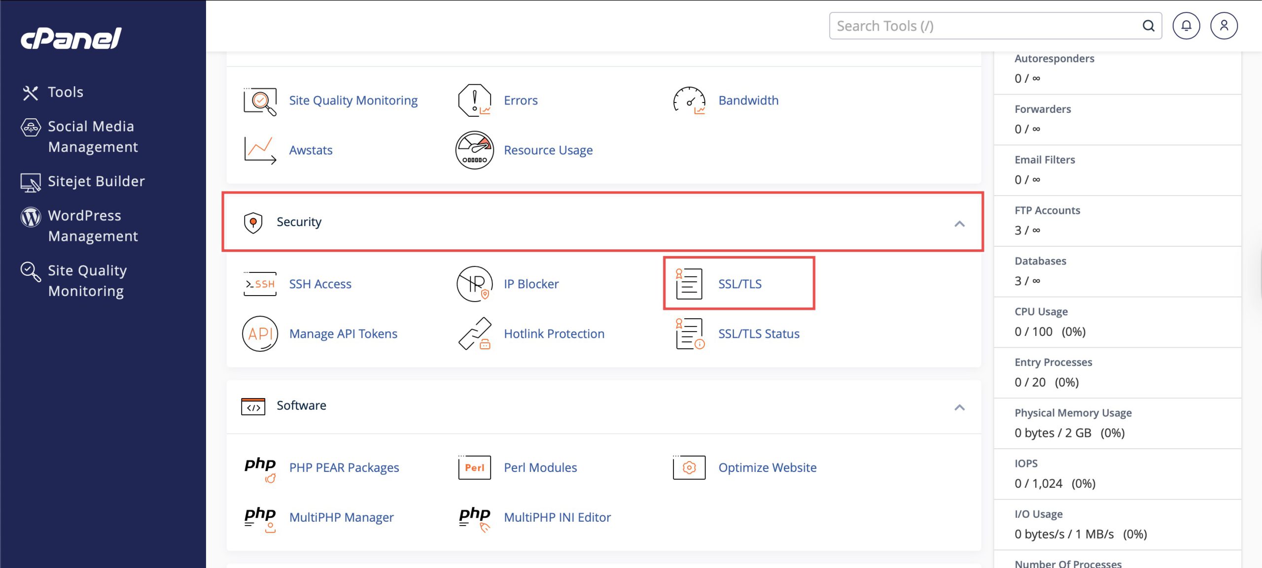Click the Forwarders statistic label

point(1043,109)
